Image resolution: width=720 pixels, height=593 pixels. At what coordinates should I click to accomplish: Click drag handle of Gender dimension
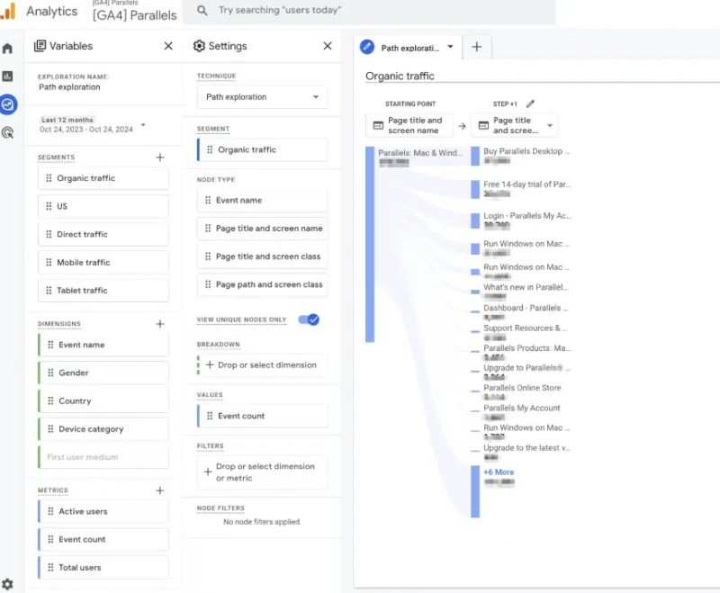coord(50,373)
